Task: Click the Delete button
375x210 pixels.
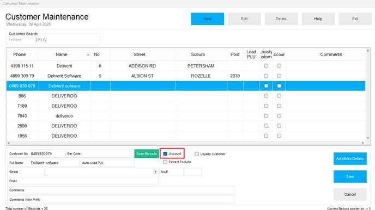Action: (281, 19)
